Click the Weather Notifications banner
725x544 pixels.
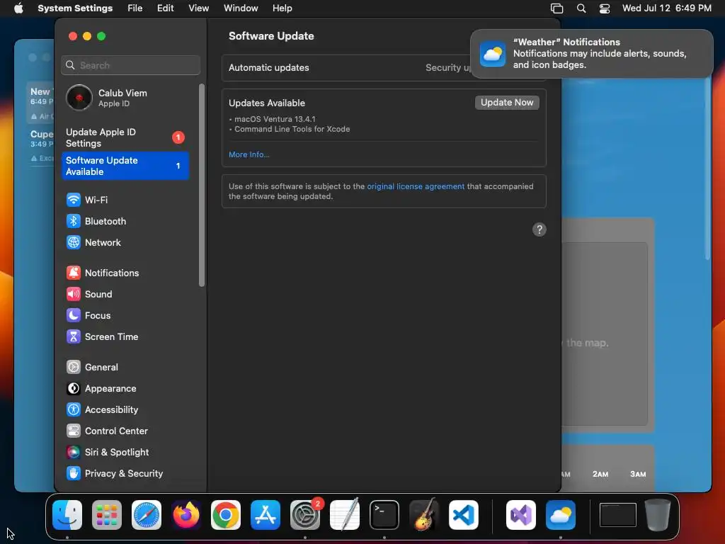[591, 54]
